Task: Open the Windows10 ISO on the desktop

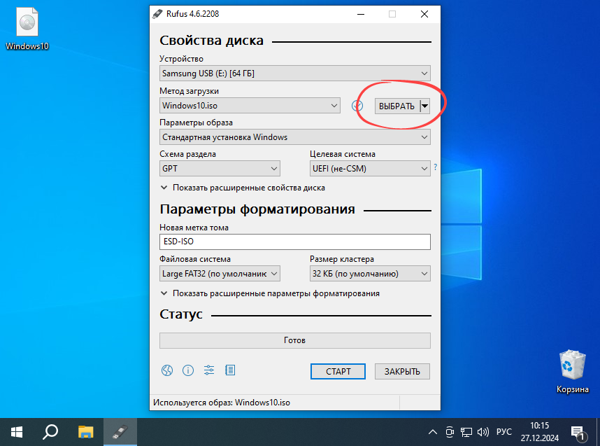Action: [27, 22]
